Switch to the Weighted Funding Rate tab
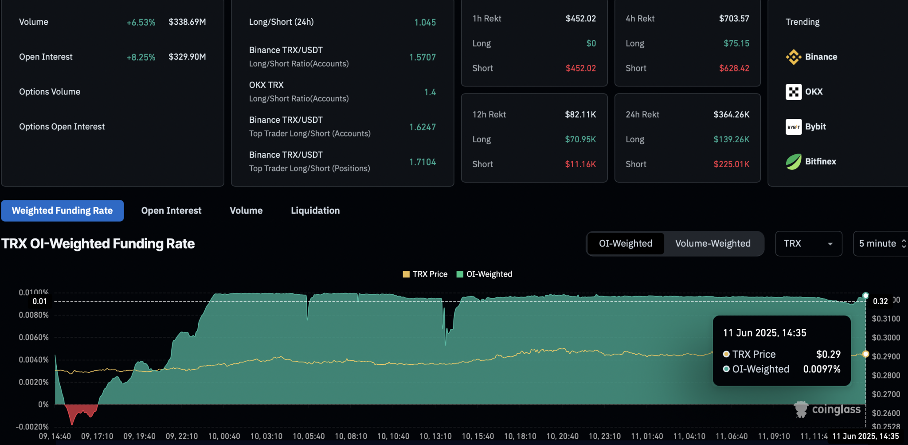The image size is (908, 445). click(63, 211)
